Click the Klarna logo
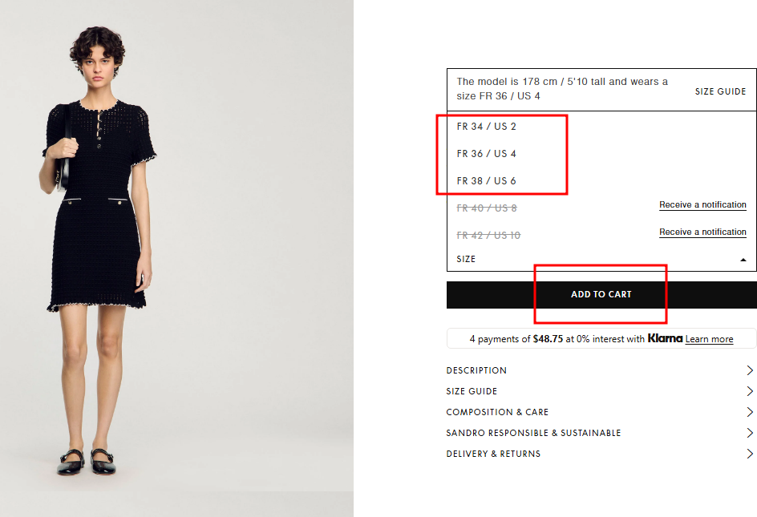This screenshot has width=757, height=517. click(665, 338)
